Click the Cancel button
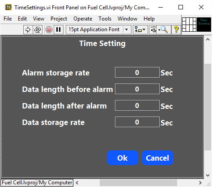This screenshot has height=187, width=212. point(157,158)
